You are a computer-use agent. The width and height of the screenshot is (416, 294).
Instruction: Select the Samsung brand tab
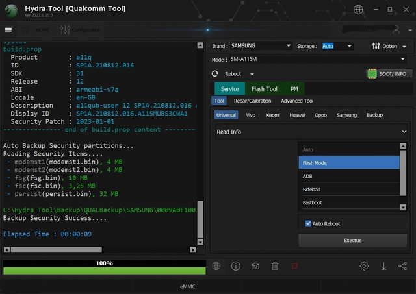point(346,115)
